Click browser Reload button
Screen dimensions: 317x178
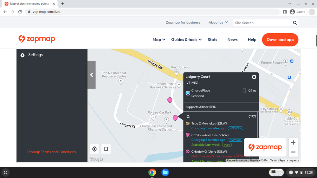click(x=20, y=12)
